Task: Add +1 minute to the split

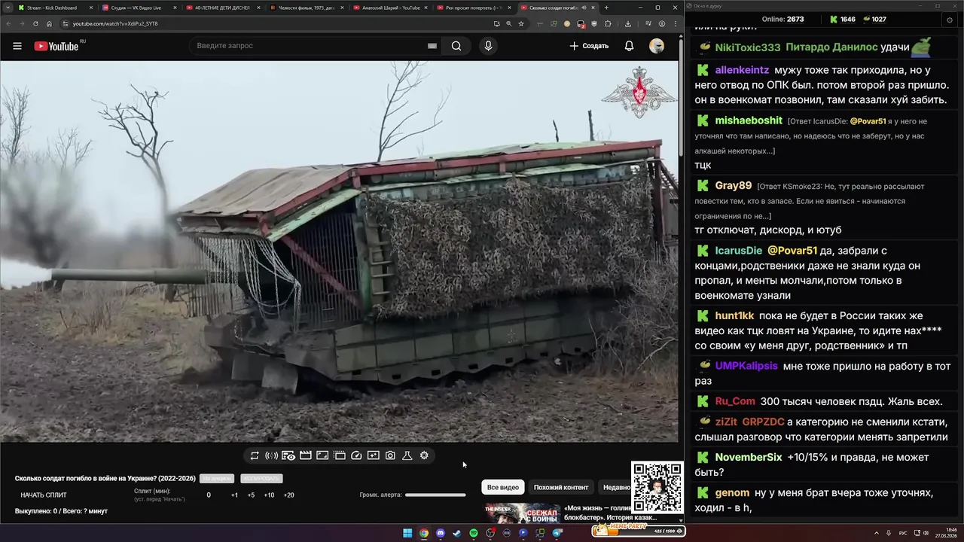Action: tap(234, 495)
